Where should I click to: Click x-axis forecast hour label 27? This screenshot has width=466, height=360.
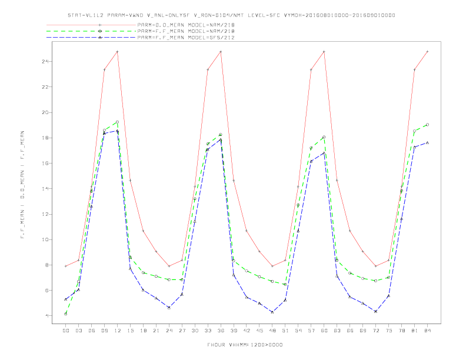(x=182, y=331)
